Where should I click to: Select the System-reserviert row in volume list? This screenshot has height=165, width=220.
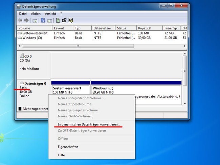[102, 33]
